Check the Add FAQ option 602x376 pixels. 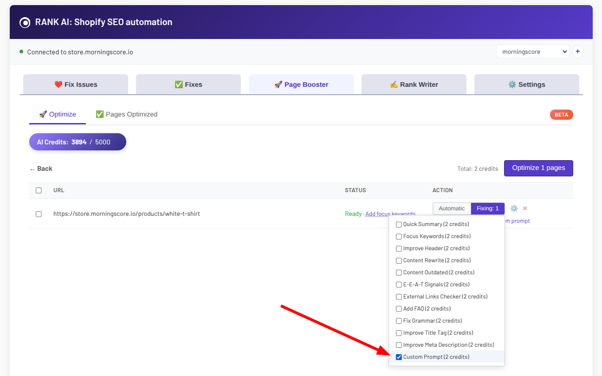399,309
